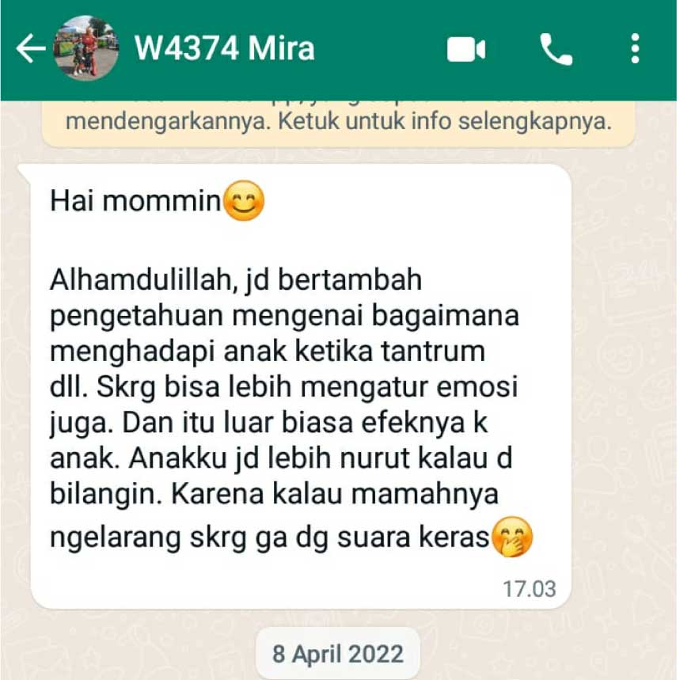This screenshot has height=680, width=680.
Task: Select the 'Hai mommin' greeting line
Action: pyautogui.click(x=135, y=201)
